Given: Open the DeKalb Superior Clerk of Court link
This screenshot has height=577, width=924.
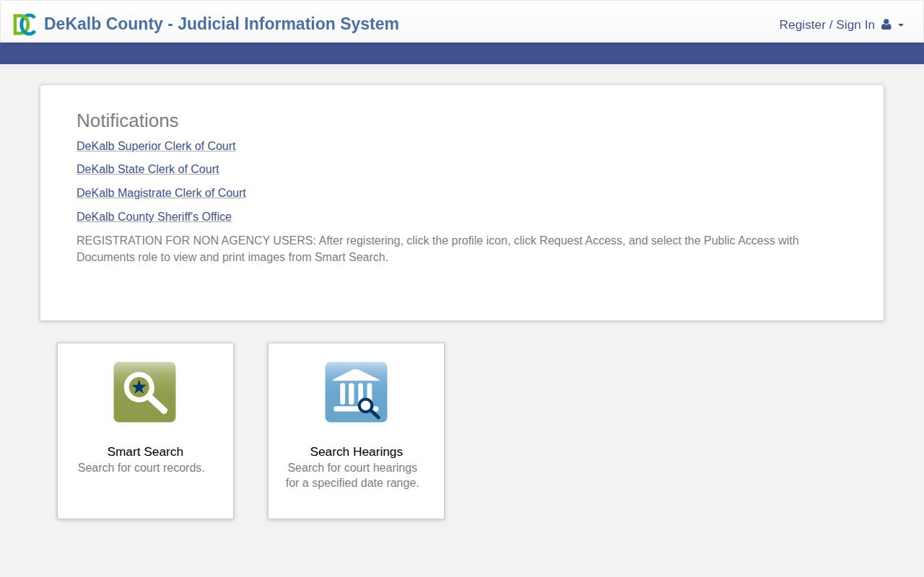Looking at the screenshot, I should [156, 146].
